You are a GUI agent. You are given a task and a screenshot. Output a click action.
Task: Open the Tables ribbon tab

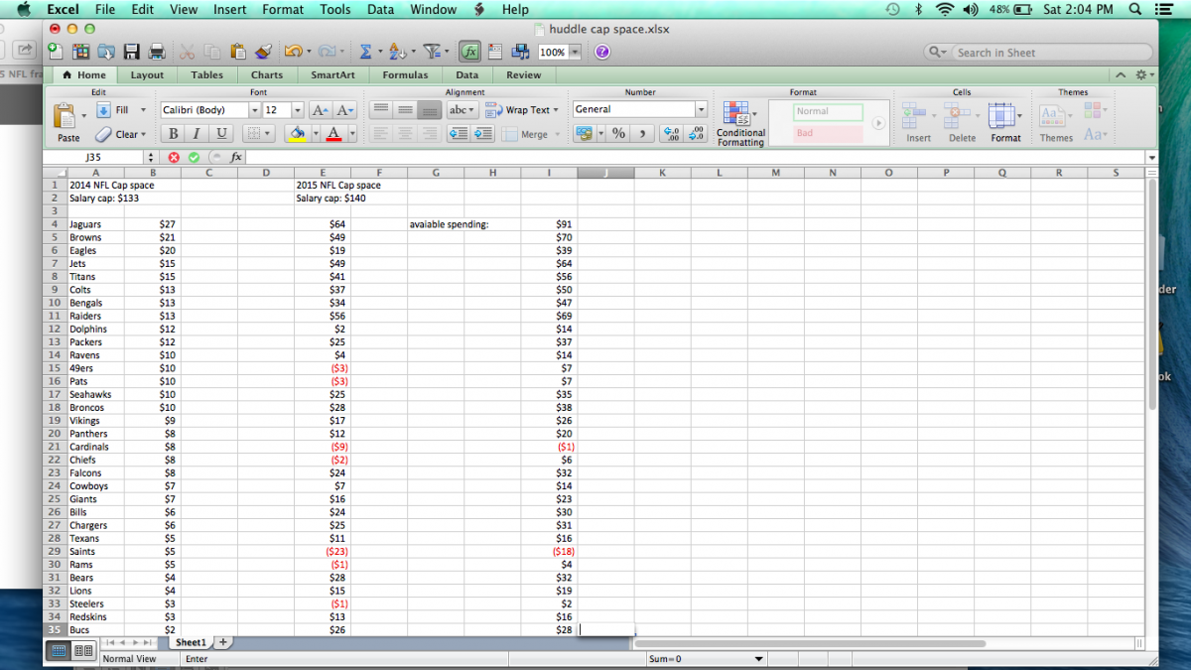tap(206, 74)
